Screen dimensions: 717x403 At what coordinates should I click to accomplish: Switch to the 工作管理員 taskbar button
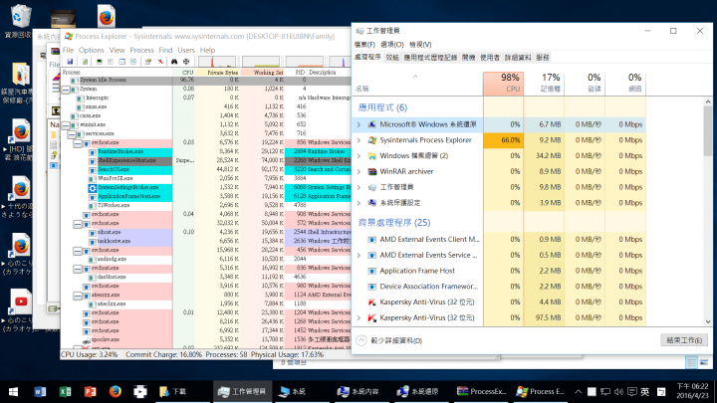tap(243, 392)
